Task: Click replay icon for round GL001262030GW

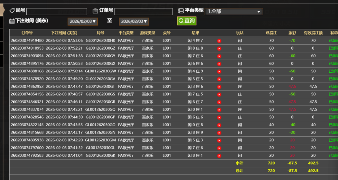Action: pos(219,71)
